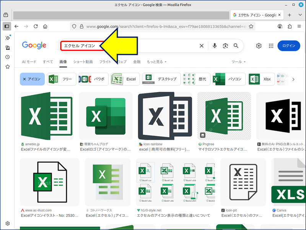Go back to the previous page
This screenshot has width=306, height=230.
click(x=16, y=26)
